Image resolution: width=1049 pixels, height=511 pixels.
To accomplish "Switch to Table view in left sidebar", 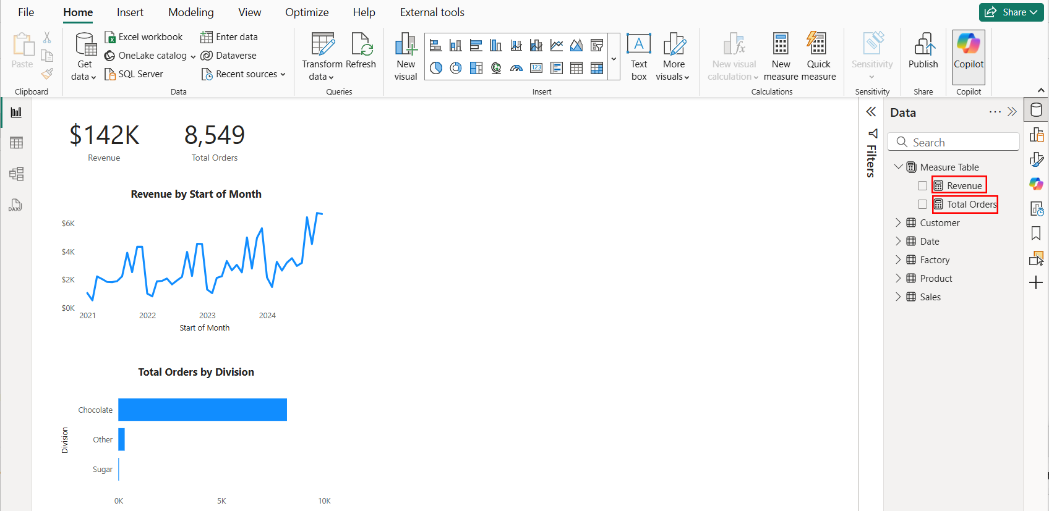I will coord(17,143).
